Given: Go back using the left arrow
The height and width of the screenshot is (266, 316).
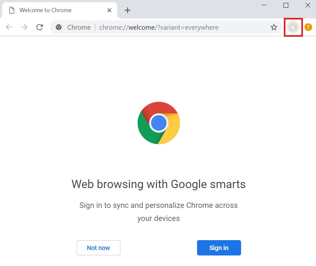Looking at the screenshot, I should point(9,27).
